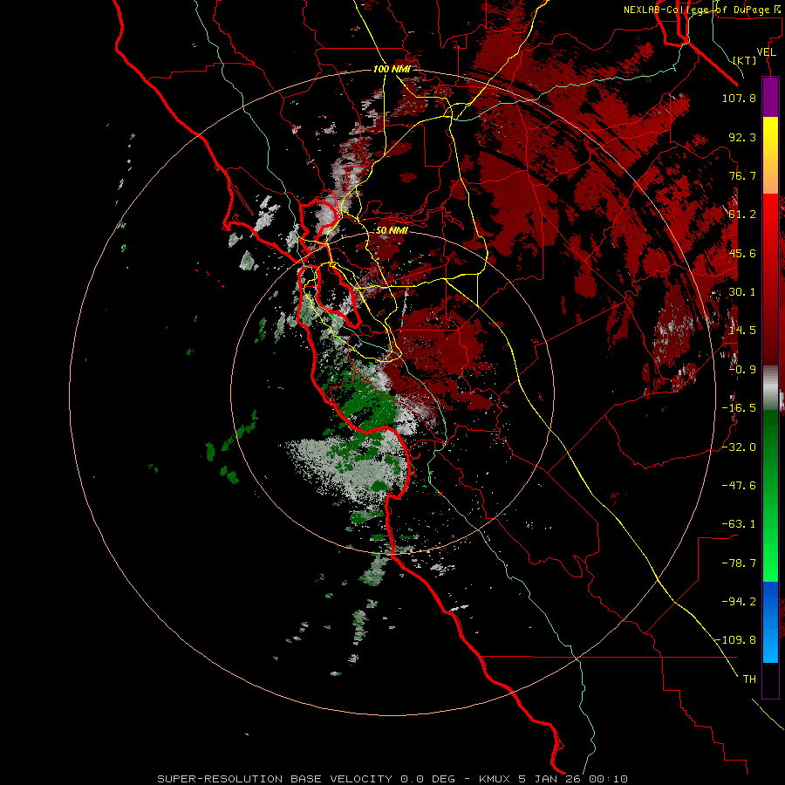Viewport: 785px width, 785px height.
Task: Click the -78.7 legend value
Action: tap(739, 563)
